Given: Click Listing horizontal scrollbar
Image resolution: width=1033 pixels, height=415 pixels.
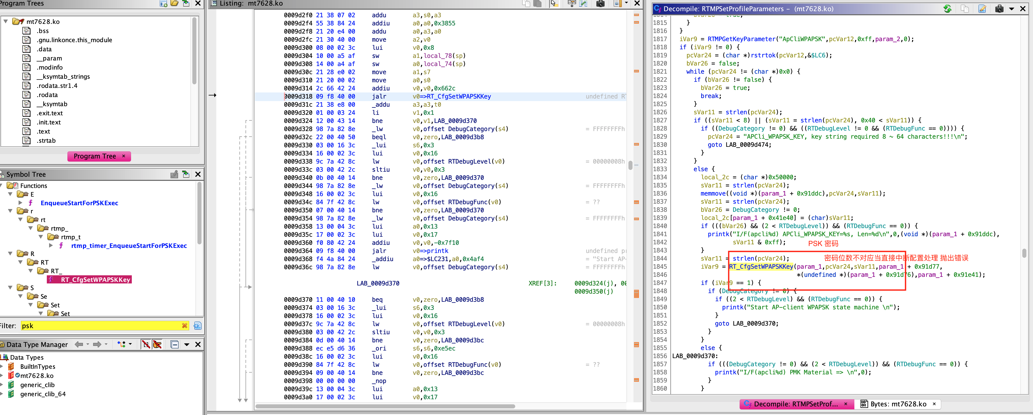Looking at the screenshot, I should 385,406.
